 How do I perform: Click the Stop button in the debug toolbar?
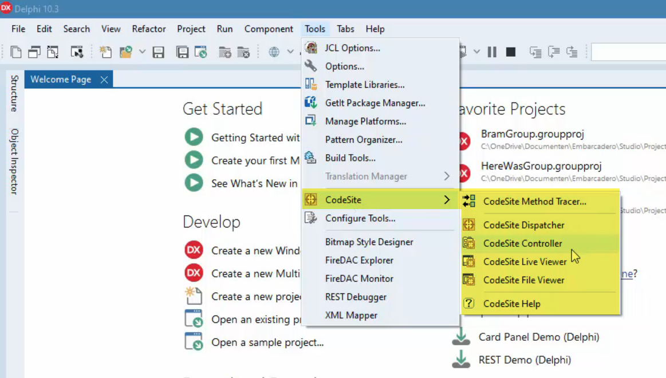point(511,52)
